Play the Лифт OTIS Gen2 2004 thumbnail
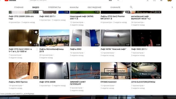 pos(24,38)
